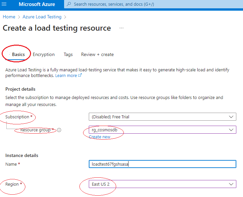243x197 pixels.
Task: Click the Name field label text
Action: click(11, 164)
